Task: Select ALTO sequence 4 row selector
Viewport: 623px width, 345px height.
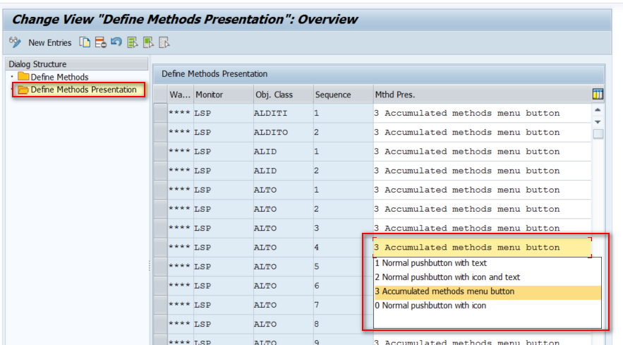Action: pyautogui.click(x=161, y=247)
